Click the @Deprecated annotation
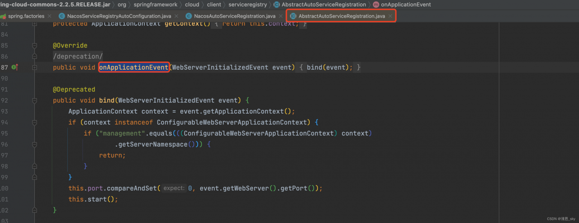The width and height of the screenshot is (579, 223). pyautogui.click(x=74, y=90)
